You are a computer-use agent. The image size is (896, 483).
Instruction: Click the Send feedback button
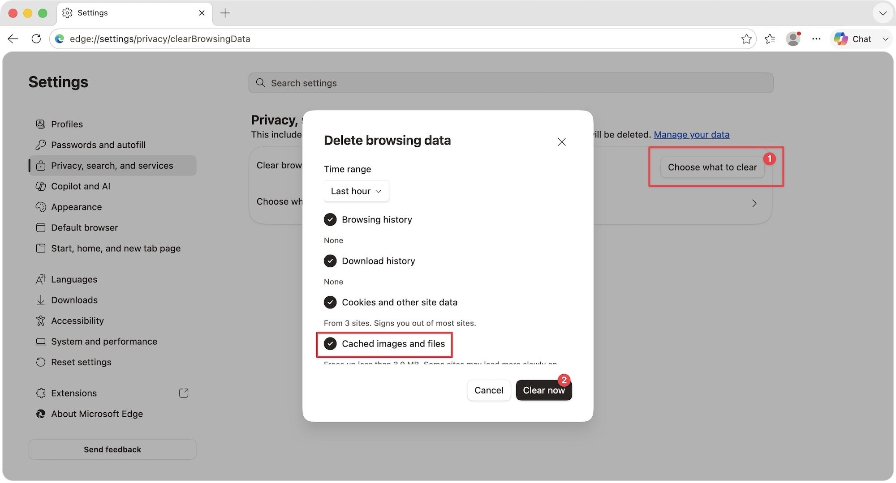112,449
